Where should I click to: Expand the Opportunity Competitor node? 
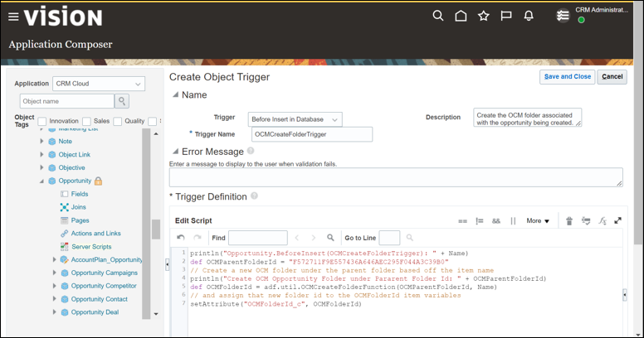coord(54,286)
